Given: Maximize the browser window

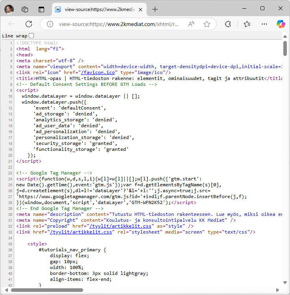Looking at the screenshot, I should point(262,8).
